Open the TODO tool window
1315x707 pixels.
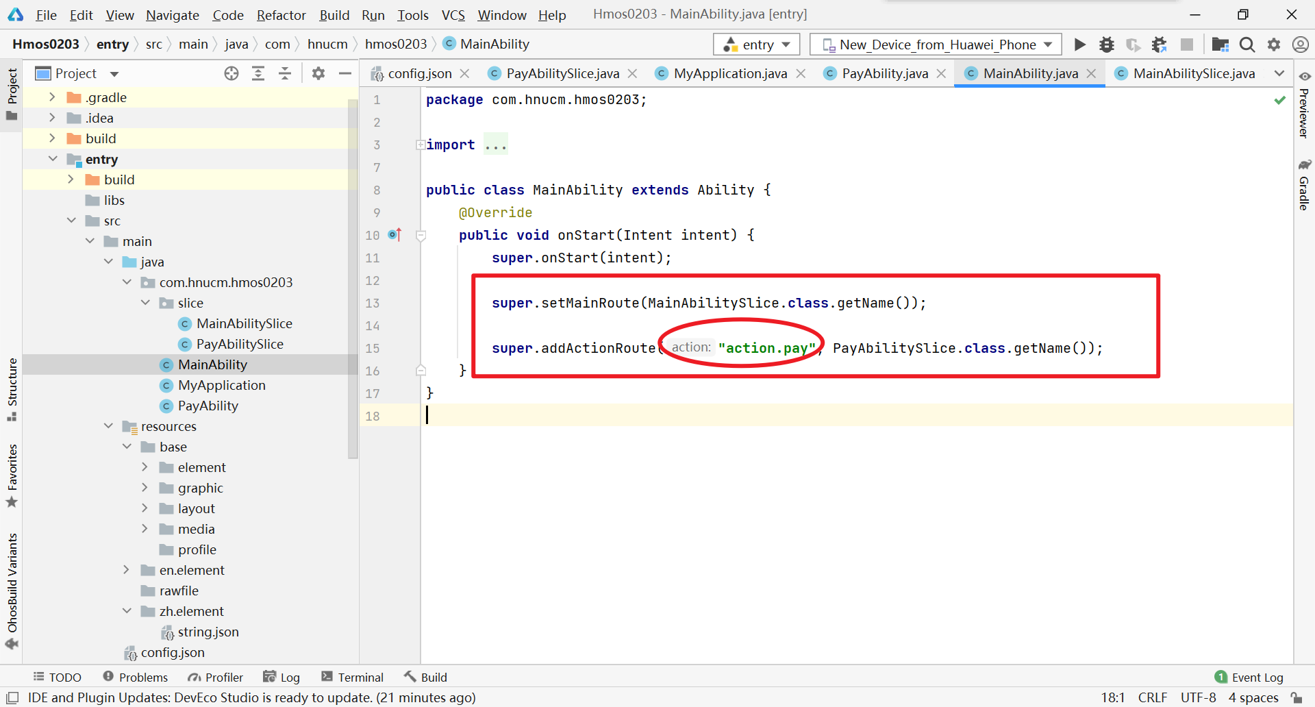(58, 677)
